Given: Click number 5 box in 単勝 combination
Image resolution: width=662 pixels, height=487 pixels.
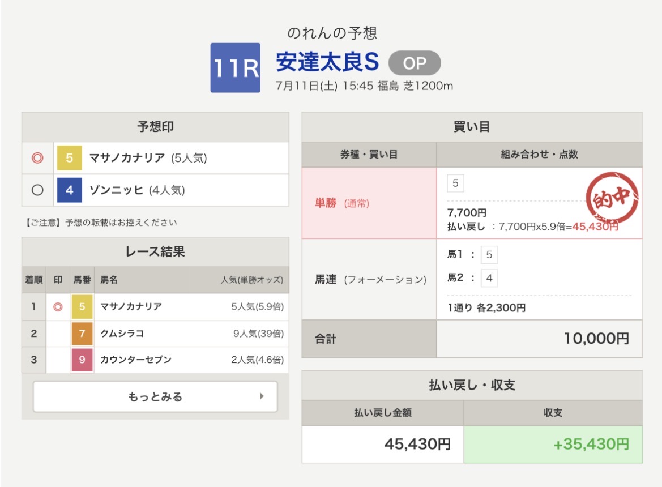Looking at the screenshot, I should 455,183.
